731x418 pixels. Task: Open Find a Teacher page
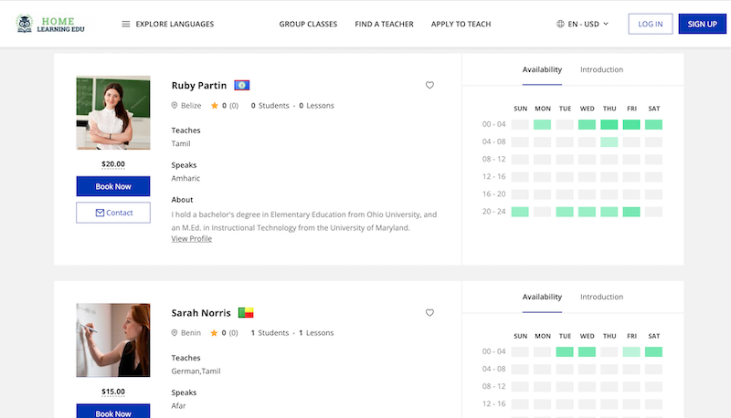384,24
